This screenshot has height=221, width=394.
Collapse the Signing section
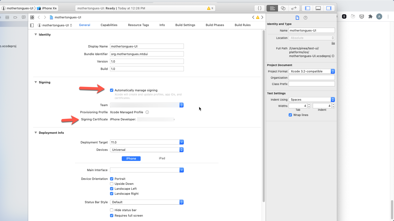point(36,82)
